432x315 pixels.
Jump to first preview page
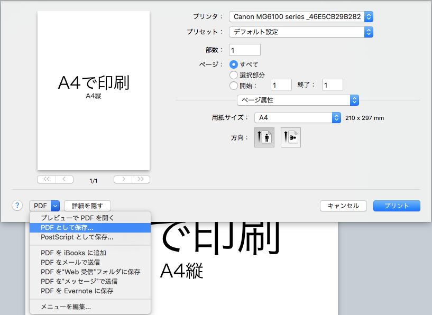pos(46,179)
